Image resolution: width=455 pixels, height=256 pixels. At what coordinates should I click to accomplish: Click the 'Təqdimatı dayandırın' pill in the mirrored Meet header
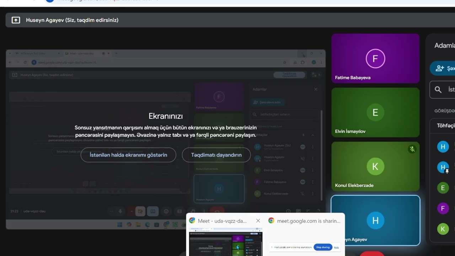pyautogui.click(x=289, y=75)
